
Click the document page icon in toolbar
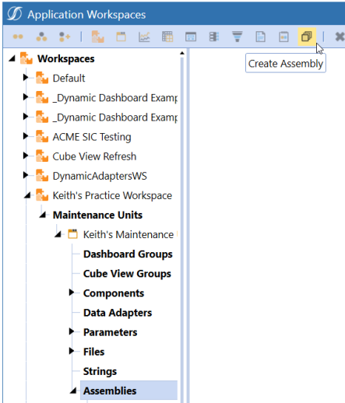[260, 37]
